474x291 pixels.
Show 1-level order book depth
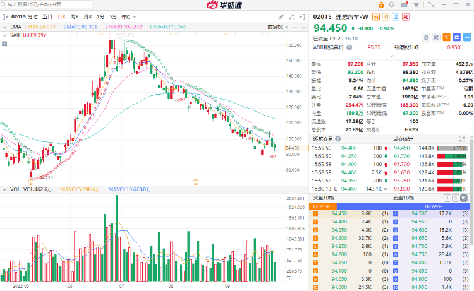[x=447, y=198]
